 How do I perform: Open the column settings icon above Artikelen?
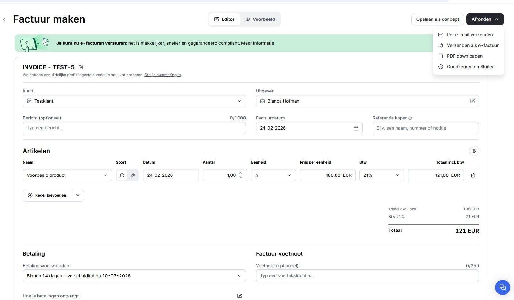coord(474,151)
